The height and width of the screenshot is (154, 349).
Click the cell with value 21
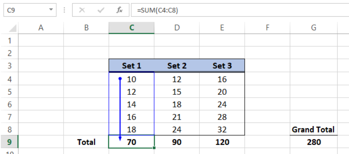177,117
